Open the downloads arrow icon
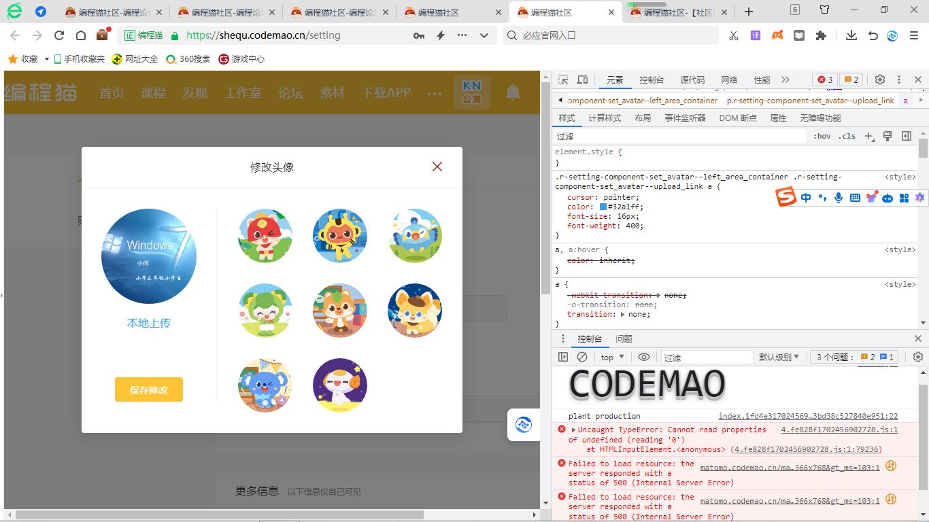The height and width of the screenshot is (522, 929). [x=851, y=35]
